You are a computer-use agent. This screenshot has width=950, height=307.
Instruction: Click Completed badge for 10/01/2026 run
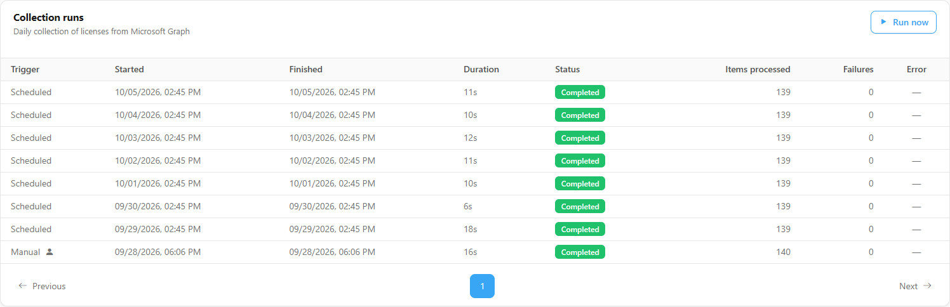pyautogui.click(x=580, y=184)
